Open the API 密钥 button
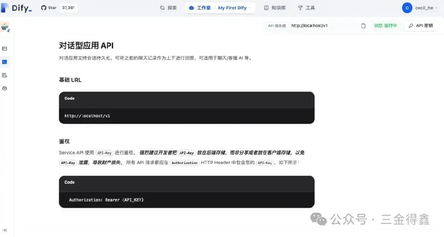Image resolution: width=444 pixels, height=237 pixels. pos(421,25)
